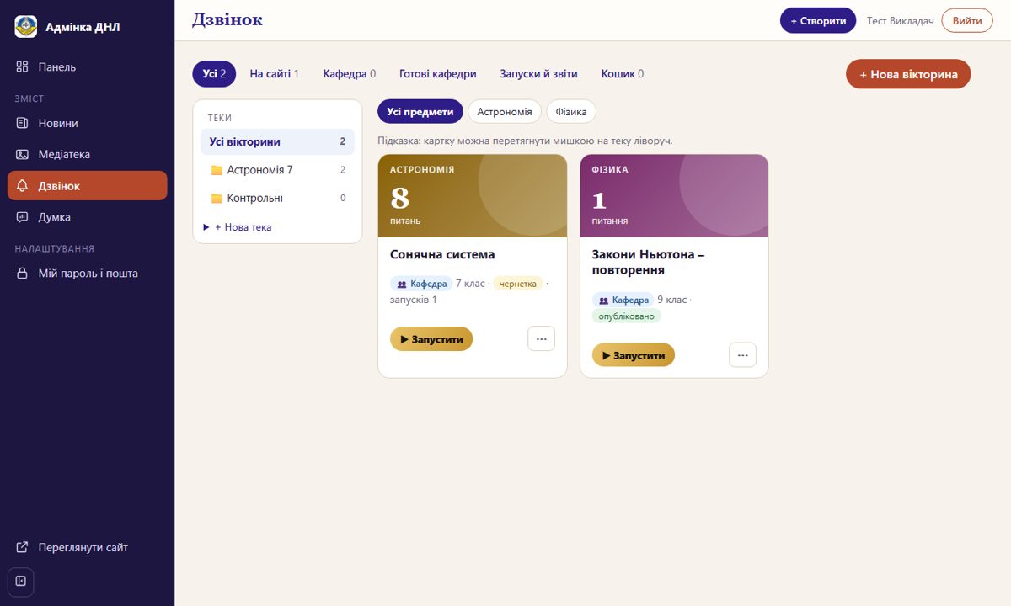Click the + Створити button
Viewport: 1011px width, 606px height.
pyautogui.click(x=818, y=20)
